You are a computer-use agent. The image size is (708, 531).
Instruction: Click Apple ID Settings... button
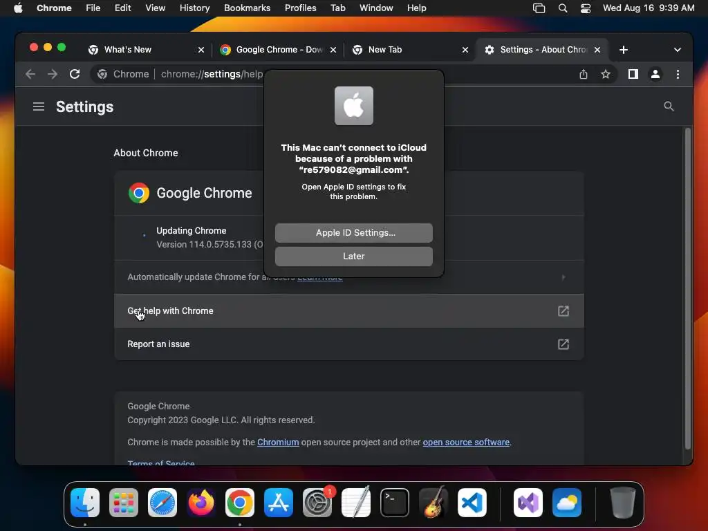tap(353, 233)
